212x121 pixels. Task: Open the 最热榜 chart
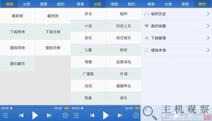coord(53,16)
